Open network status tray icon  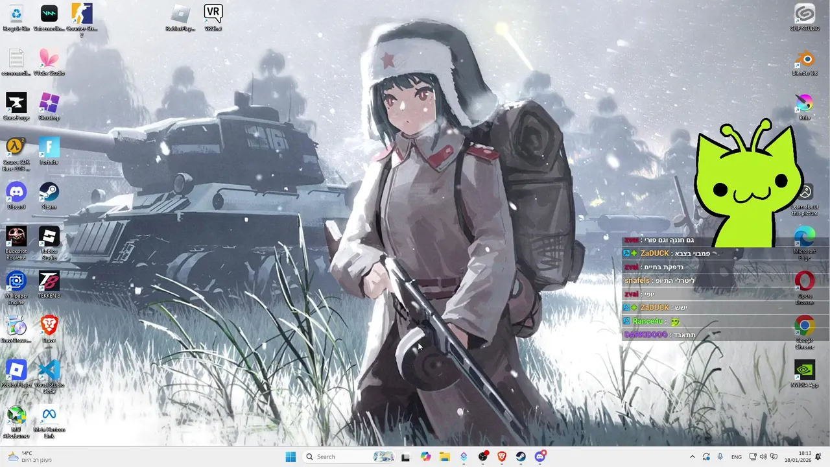point(753,457)
